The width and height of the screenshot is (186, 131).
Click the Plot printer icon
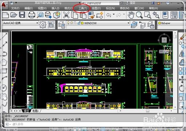coord(32,15)
